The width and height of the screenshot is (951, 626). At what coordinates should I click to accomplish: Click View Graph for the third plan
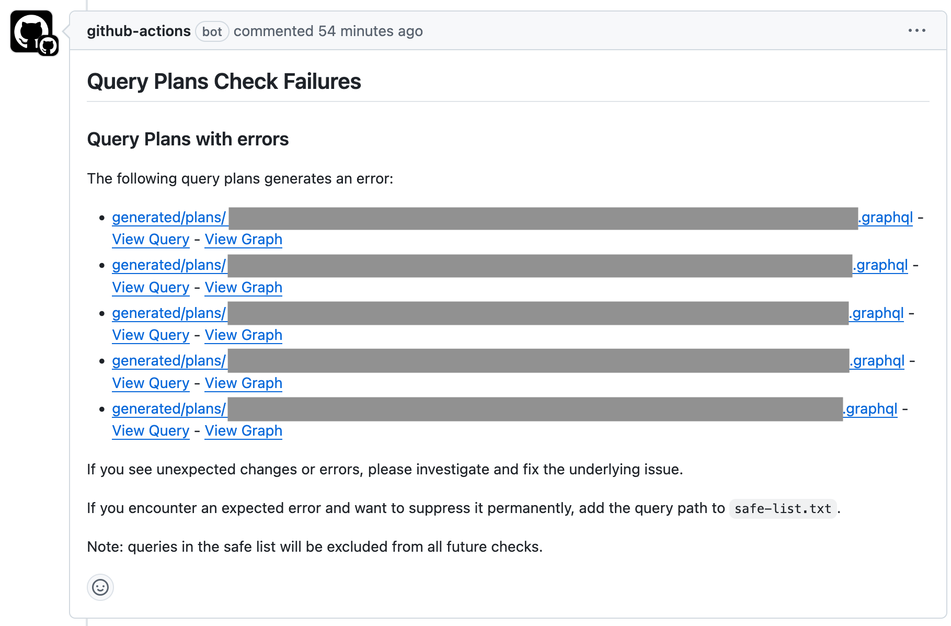[243, 335]
